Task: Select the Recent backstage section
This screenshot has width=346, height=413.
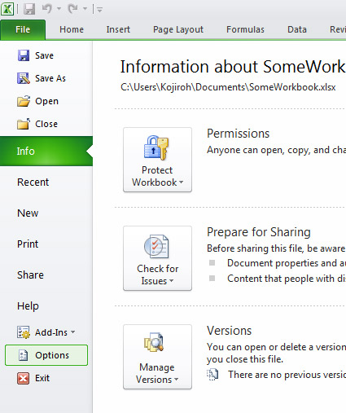Action: click(x=33, y=182)
